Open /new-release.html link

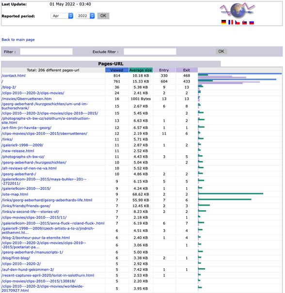coord(18,151)
